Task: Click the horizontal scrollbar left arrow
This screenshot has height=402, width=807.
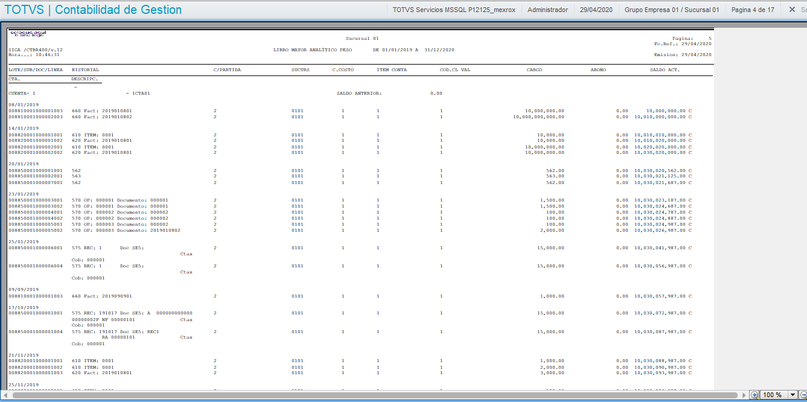Action: (x=4, y=395)
